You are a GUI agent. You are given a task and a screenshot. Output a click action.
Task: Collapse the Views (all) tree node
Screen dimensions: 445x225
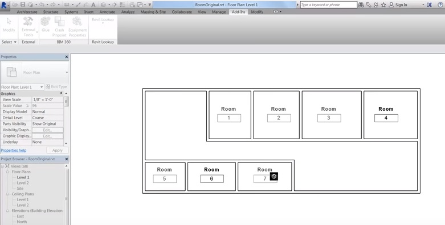click(x=2, y=166)
